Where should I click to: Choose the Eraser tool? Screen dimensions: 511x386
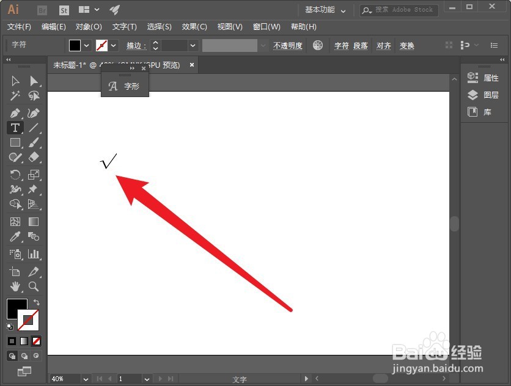point(34,158)
